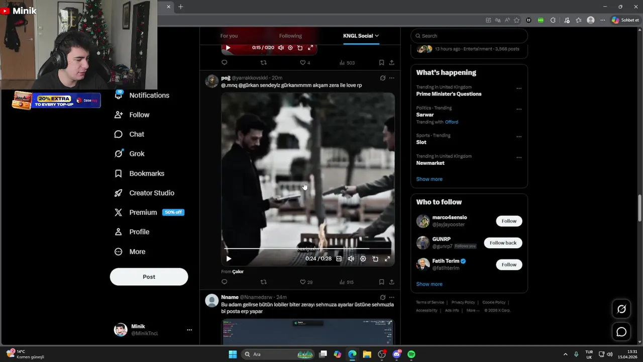This screenshot has height=362, width=643.
Task: View analytics showing 503 views
Action: (x=347, y=63)
